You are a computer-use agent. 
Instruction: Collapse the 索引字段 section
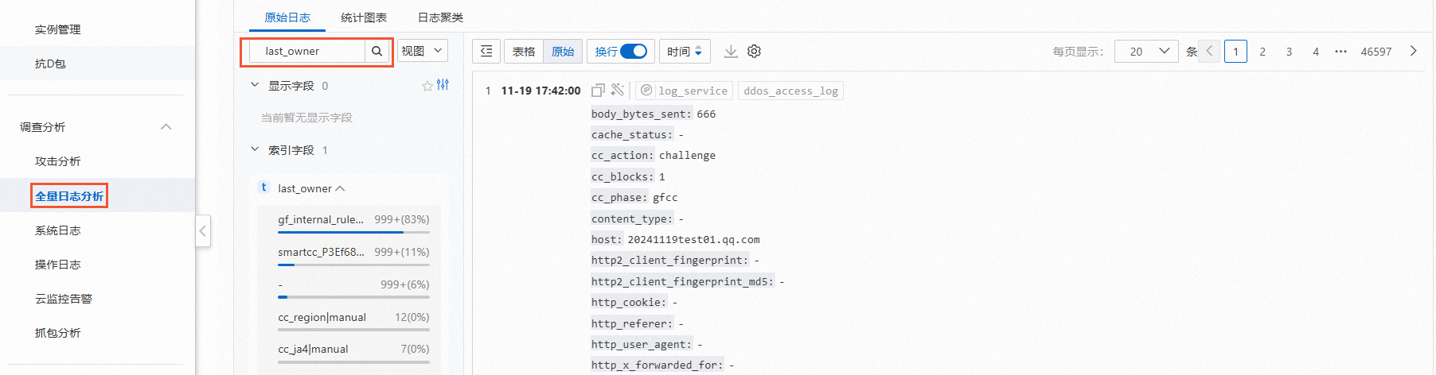click(255, 149)
